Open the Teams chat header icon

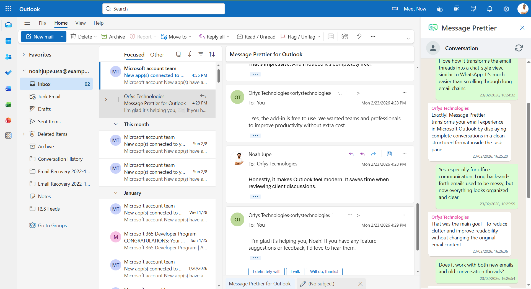click(440, 9)
